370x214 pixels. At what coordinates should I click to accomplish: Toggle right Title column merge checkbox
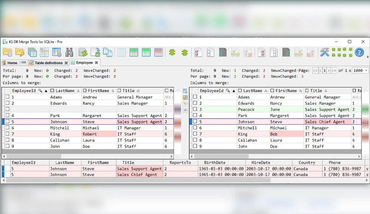click(x=307, y=91)
